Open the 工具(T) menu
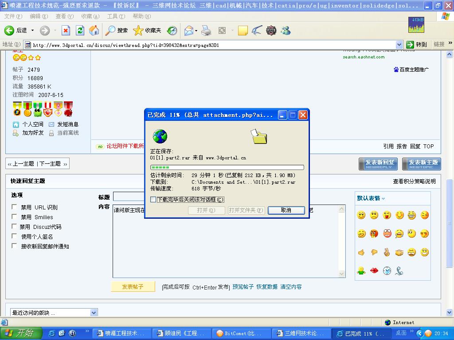Screen dimensions: 454x340 coord(116,16)
